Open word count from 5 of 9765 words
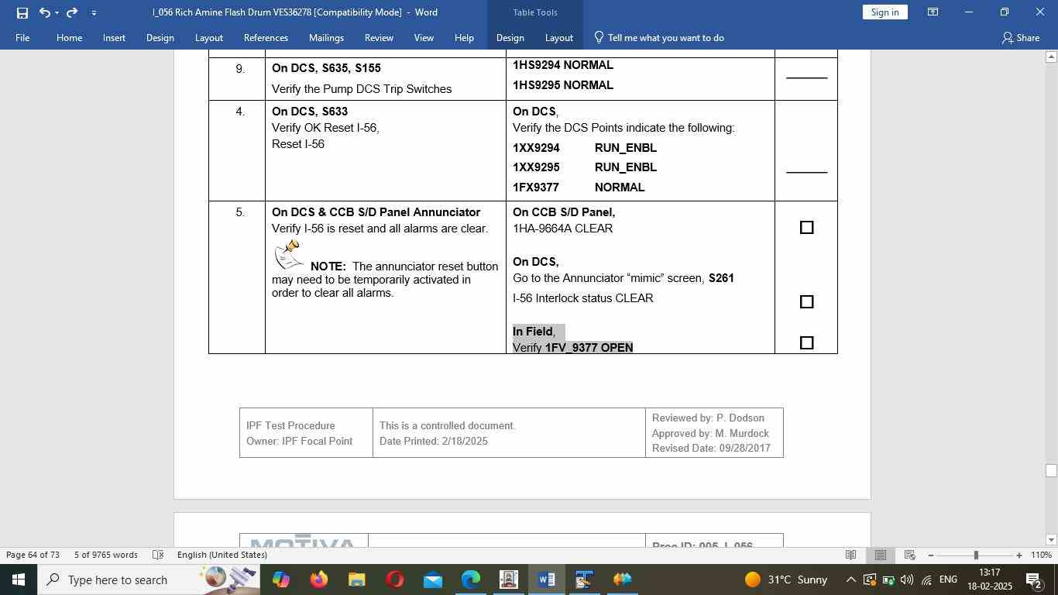Screen dimensions: 1058x595 [x=106, y=555]
